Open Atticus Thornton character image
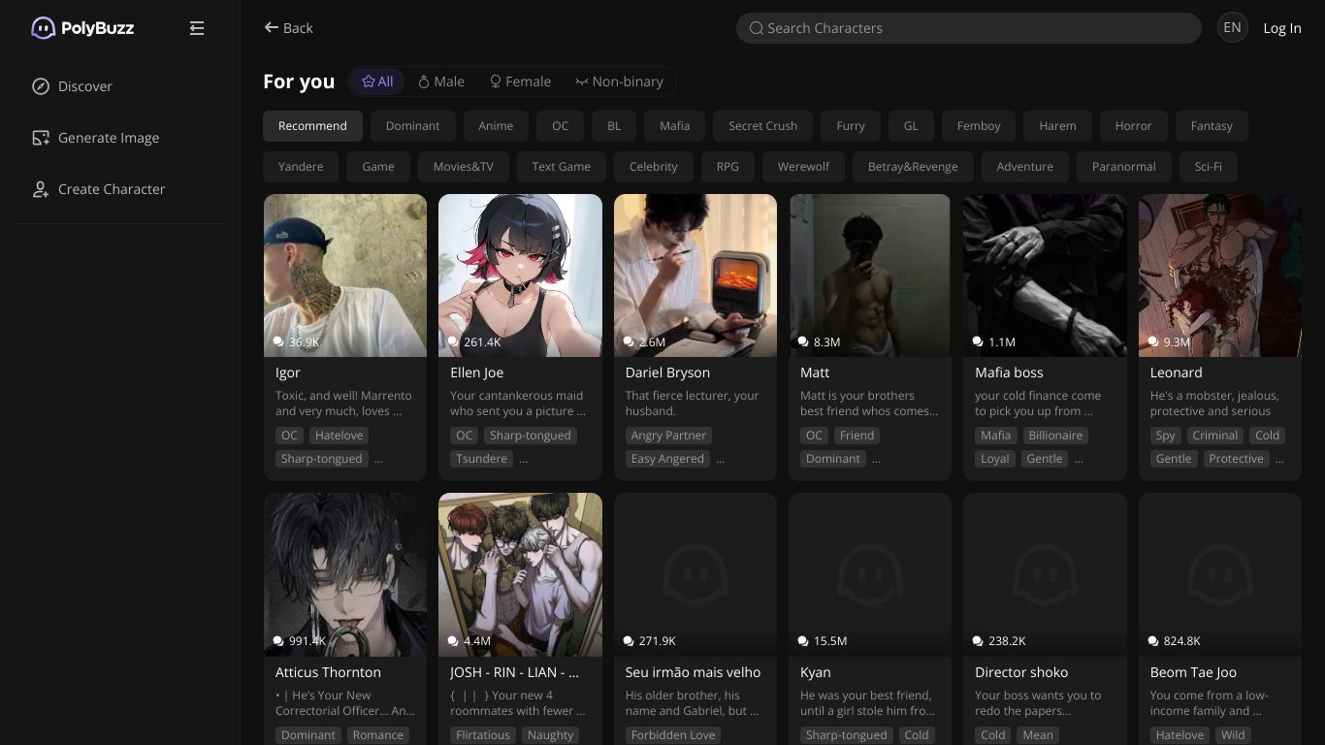 (345, 574)
